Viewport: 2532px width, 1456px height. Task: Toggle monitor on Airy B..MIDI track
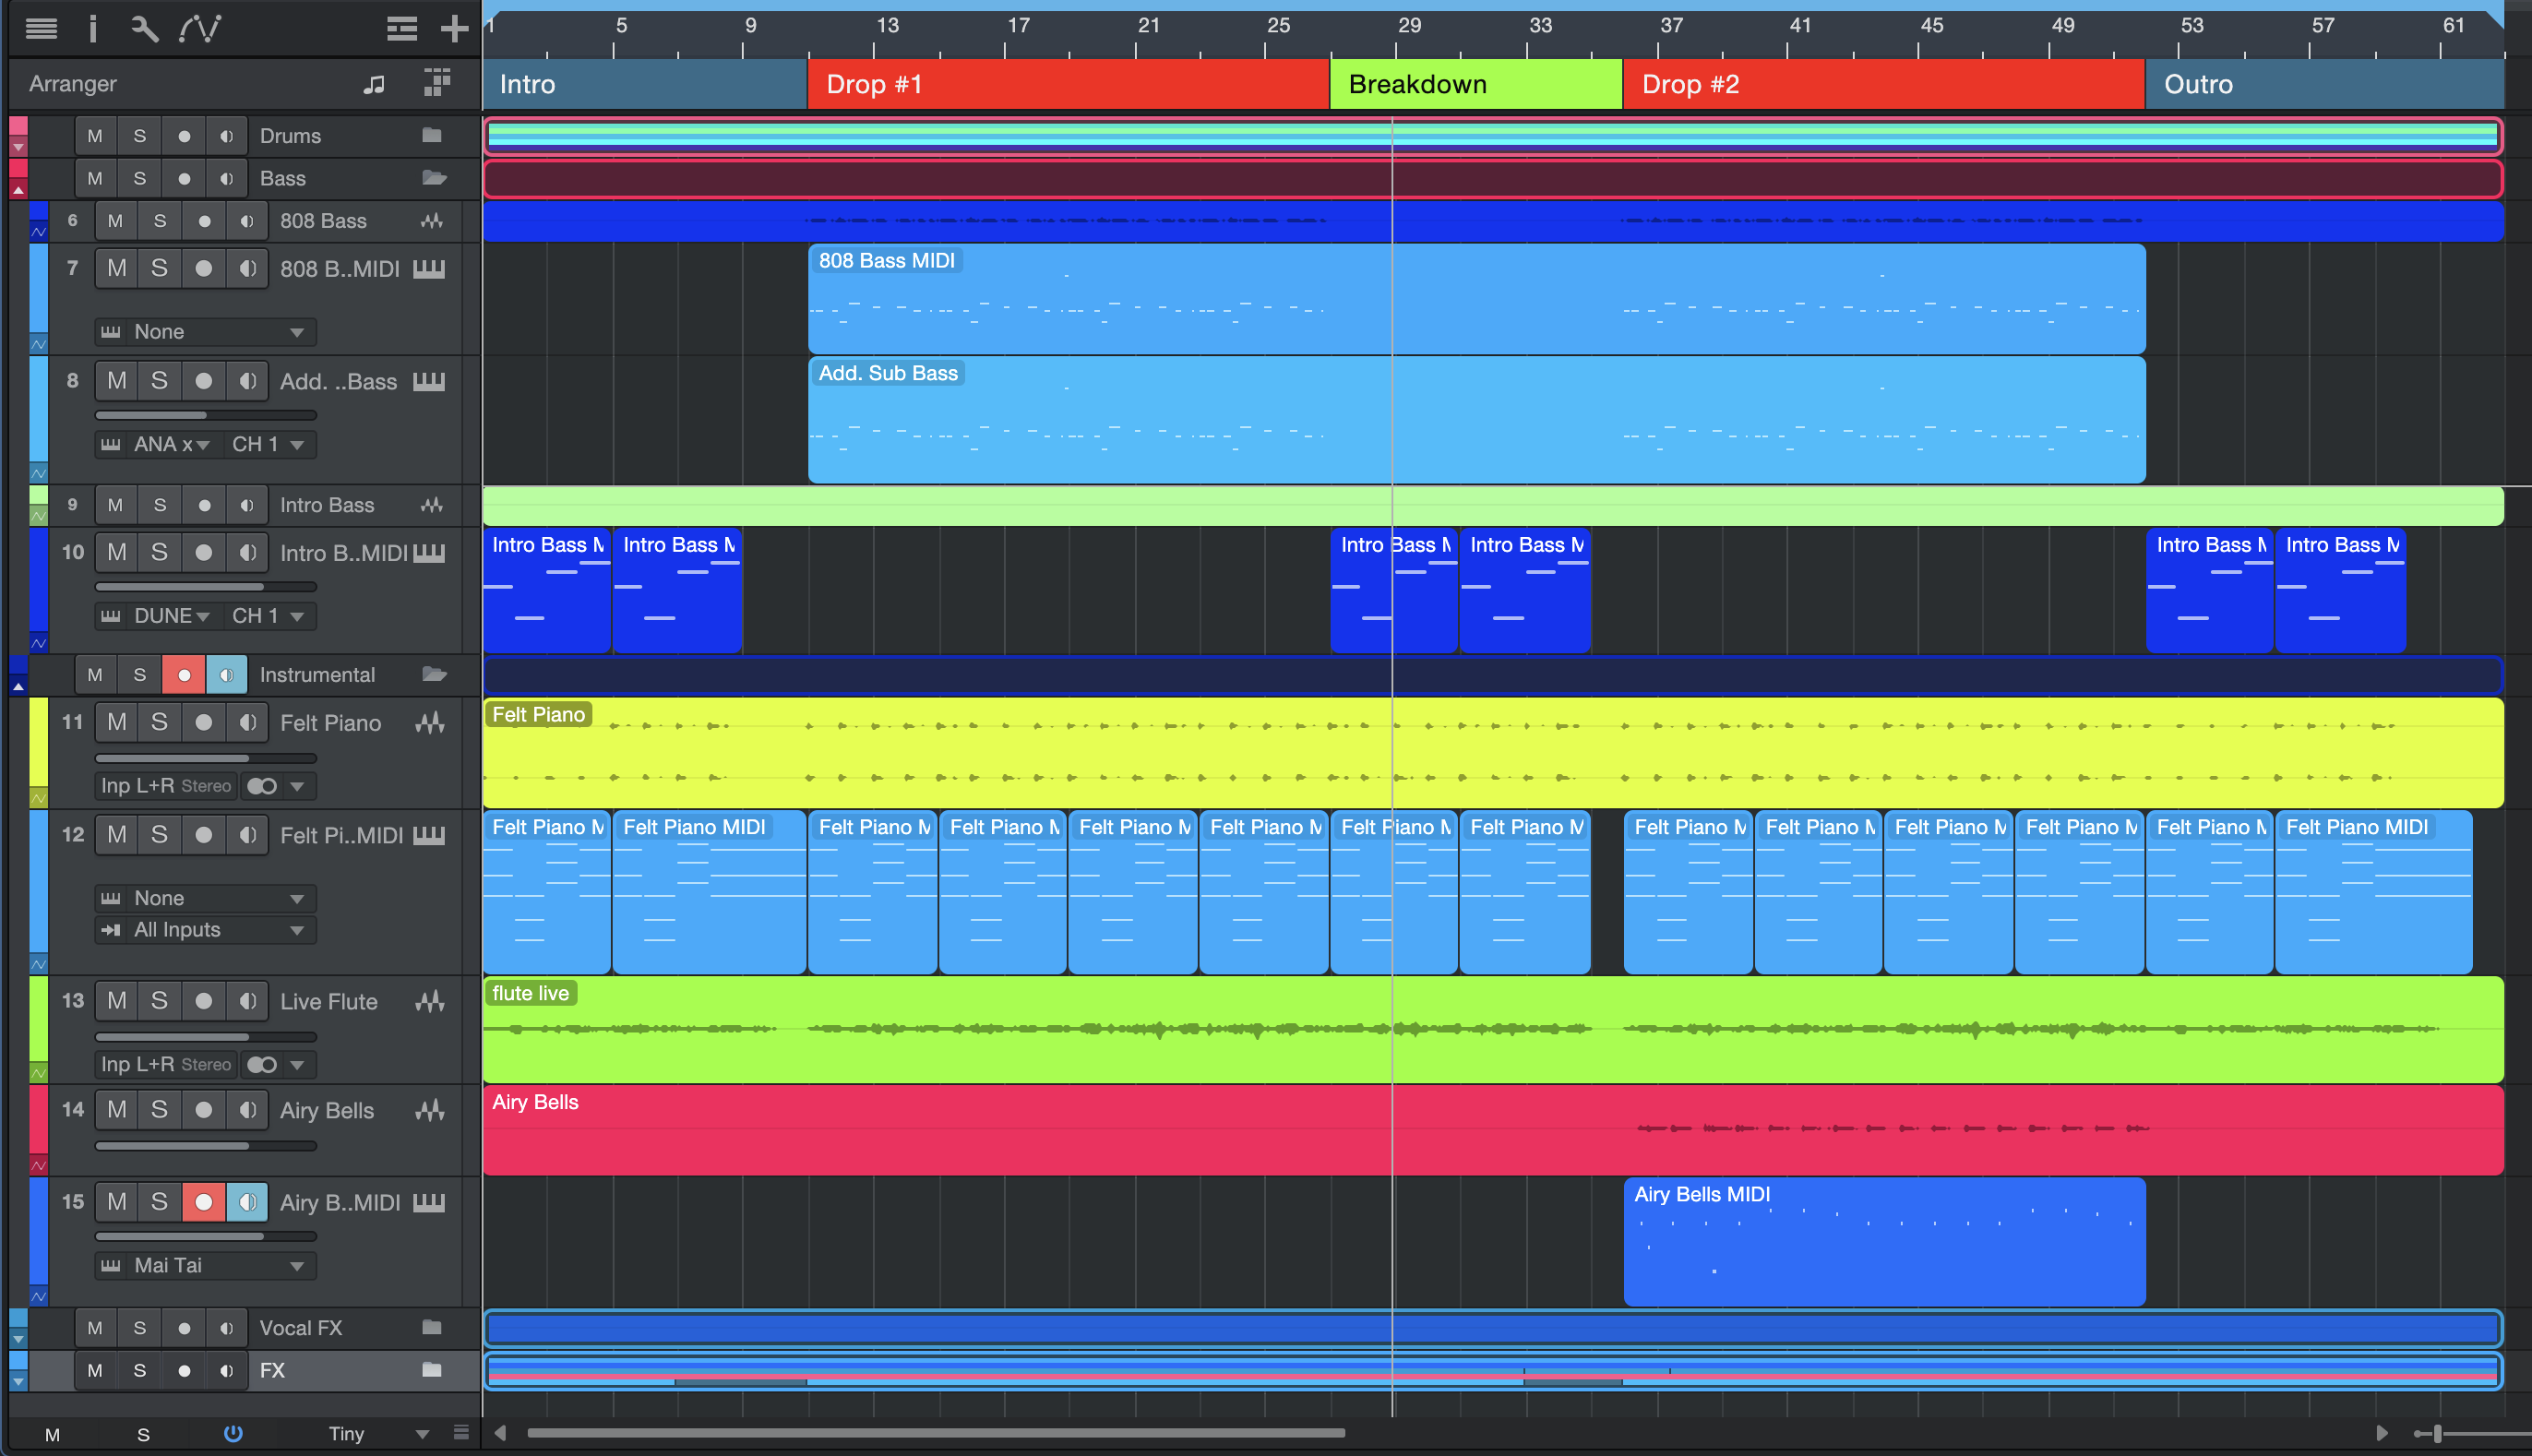[x=247, y=1202]
